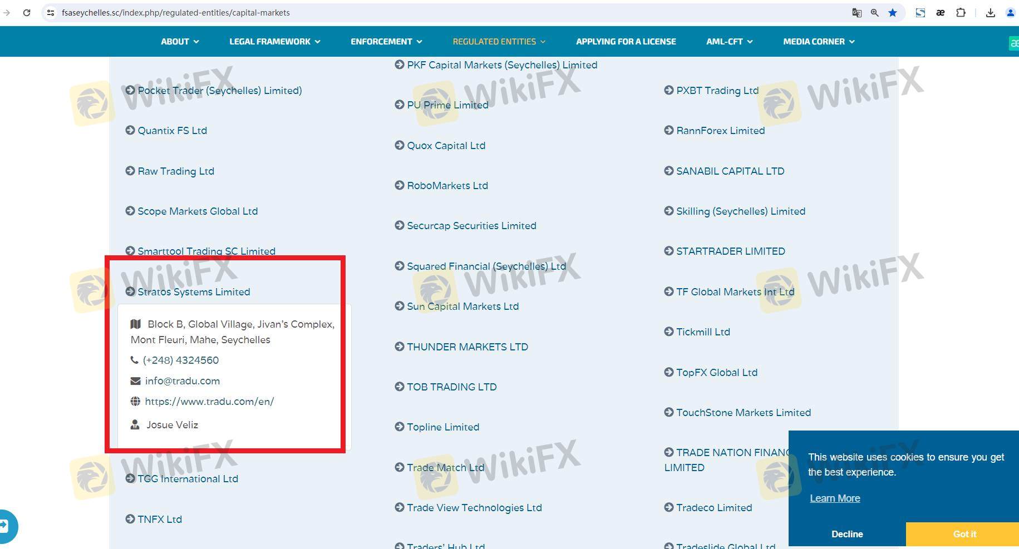The height and width of the screenshot is (549, 1019).
Task: Decline cookies in the banner
Action: (x=846, y=534)
